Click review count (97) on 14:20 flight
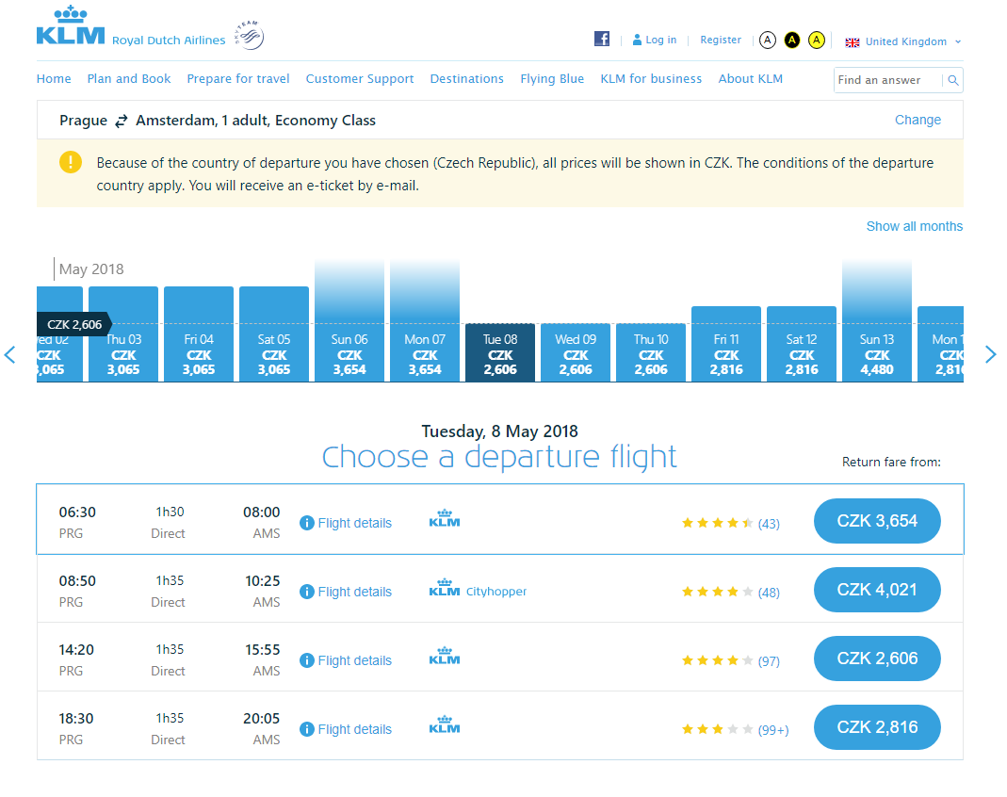 769,660
